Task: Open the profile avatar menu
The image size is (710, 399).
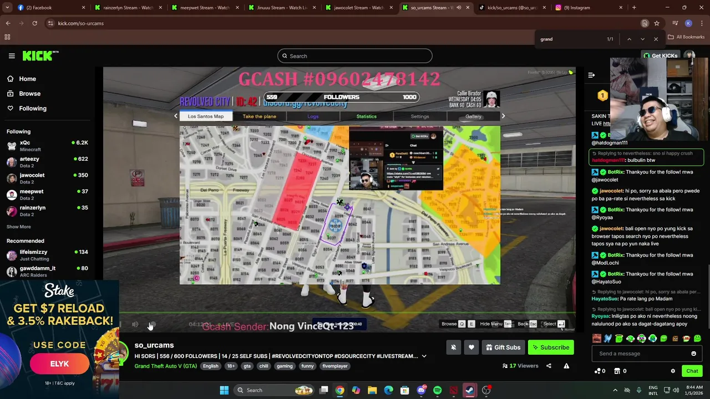Action: point(689,55)
